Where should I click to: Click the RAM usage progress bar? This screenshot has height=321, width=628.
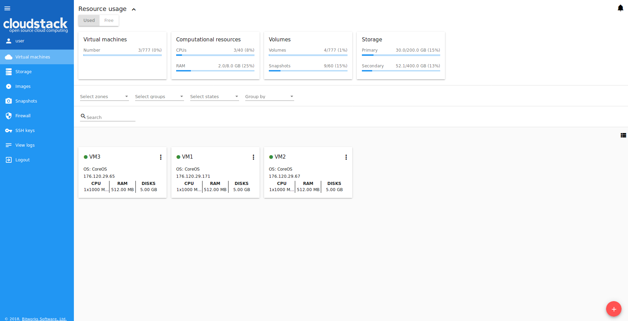215,71
